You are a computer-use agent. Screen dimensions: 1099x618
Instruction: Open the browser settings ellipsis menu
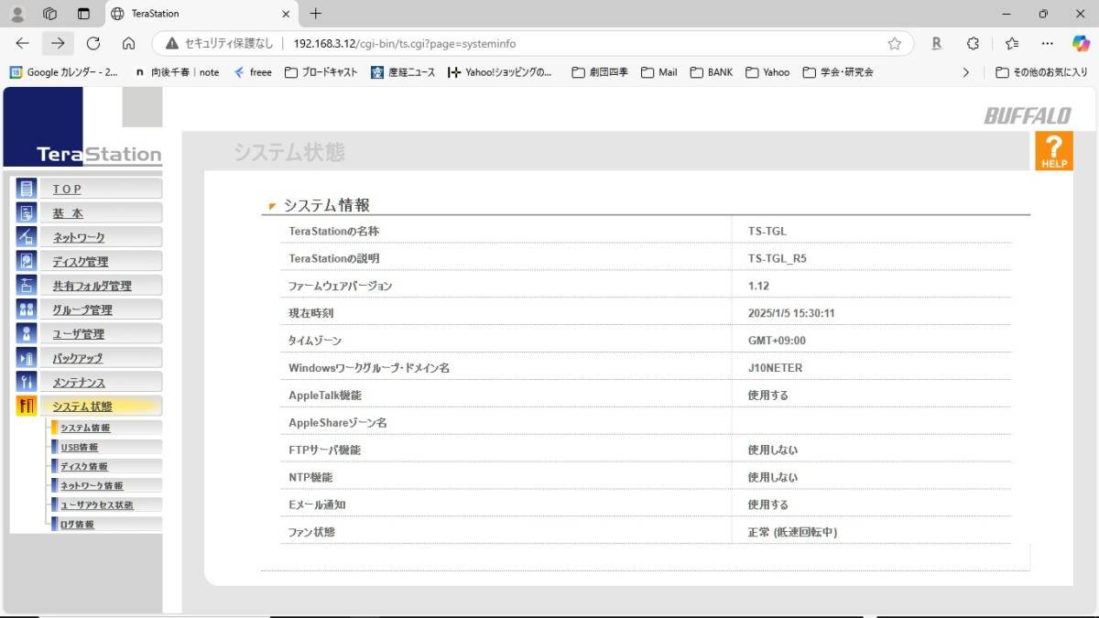click(1048, 43)
